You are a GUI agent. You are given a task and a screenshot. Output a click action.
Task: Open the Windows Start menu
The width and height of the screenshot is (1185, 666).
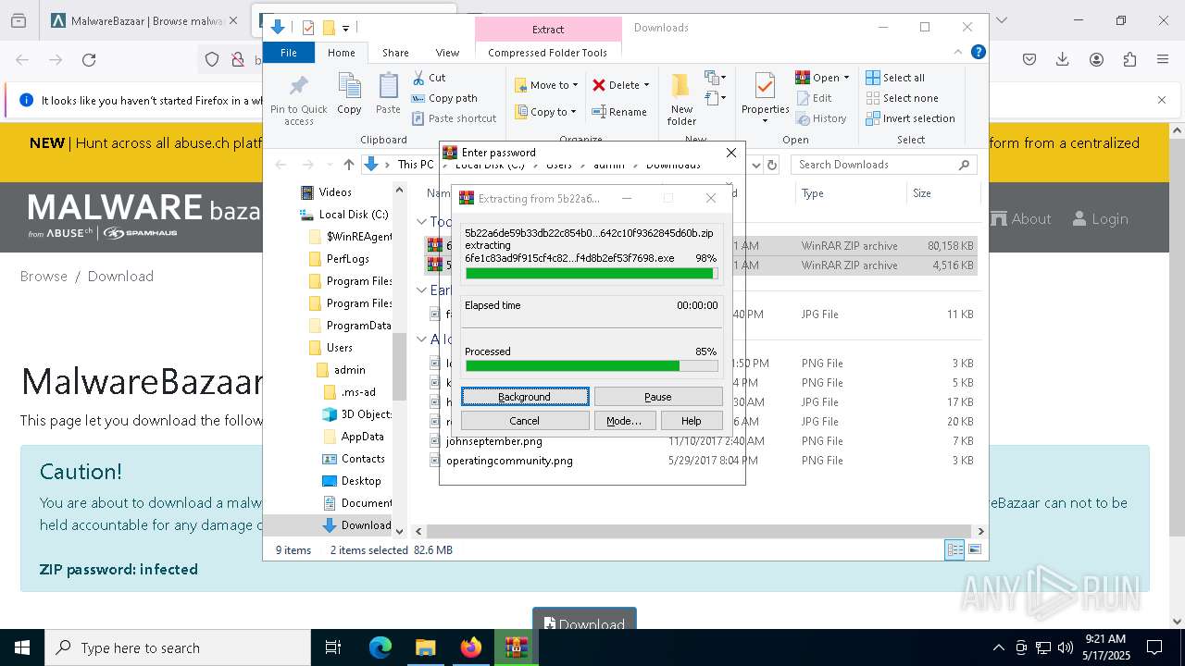[x=22, y=647]
